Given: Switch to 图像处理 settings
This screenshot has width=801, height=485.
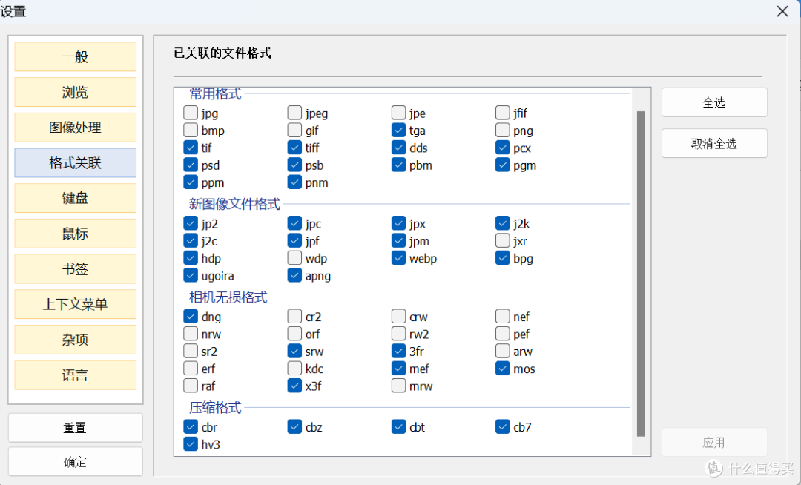Looking at the screenshot, I should pos(75,127).
